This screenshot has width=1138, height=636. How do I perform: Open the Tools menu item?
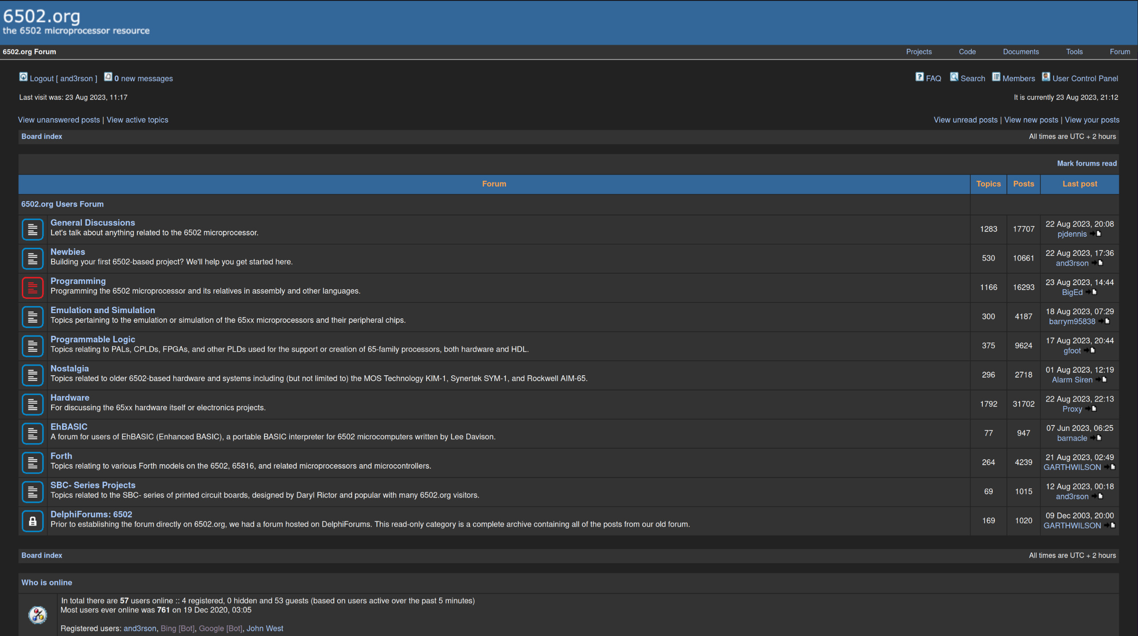click(x=1074, y=52)
